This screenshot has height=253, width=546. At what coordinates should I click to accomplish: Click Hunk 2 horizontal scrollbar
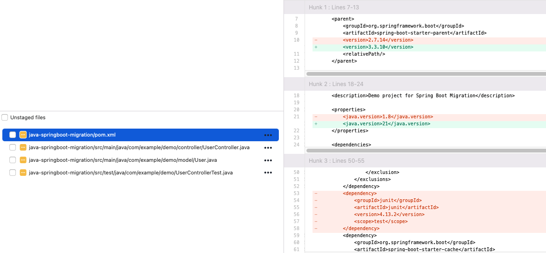point(426,150)
